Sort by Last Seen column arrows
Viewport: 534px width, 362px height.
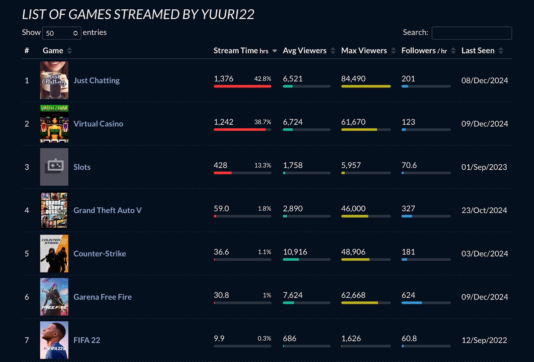tap(501, 51)
